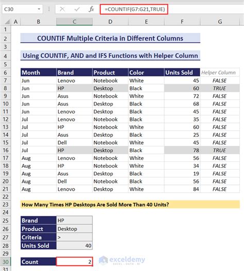Click the title cell 'COUNTIF Multiple Criteria in Different Columns'
Viewport: 244px width, 271px height.
click(x=110, y=38)
